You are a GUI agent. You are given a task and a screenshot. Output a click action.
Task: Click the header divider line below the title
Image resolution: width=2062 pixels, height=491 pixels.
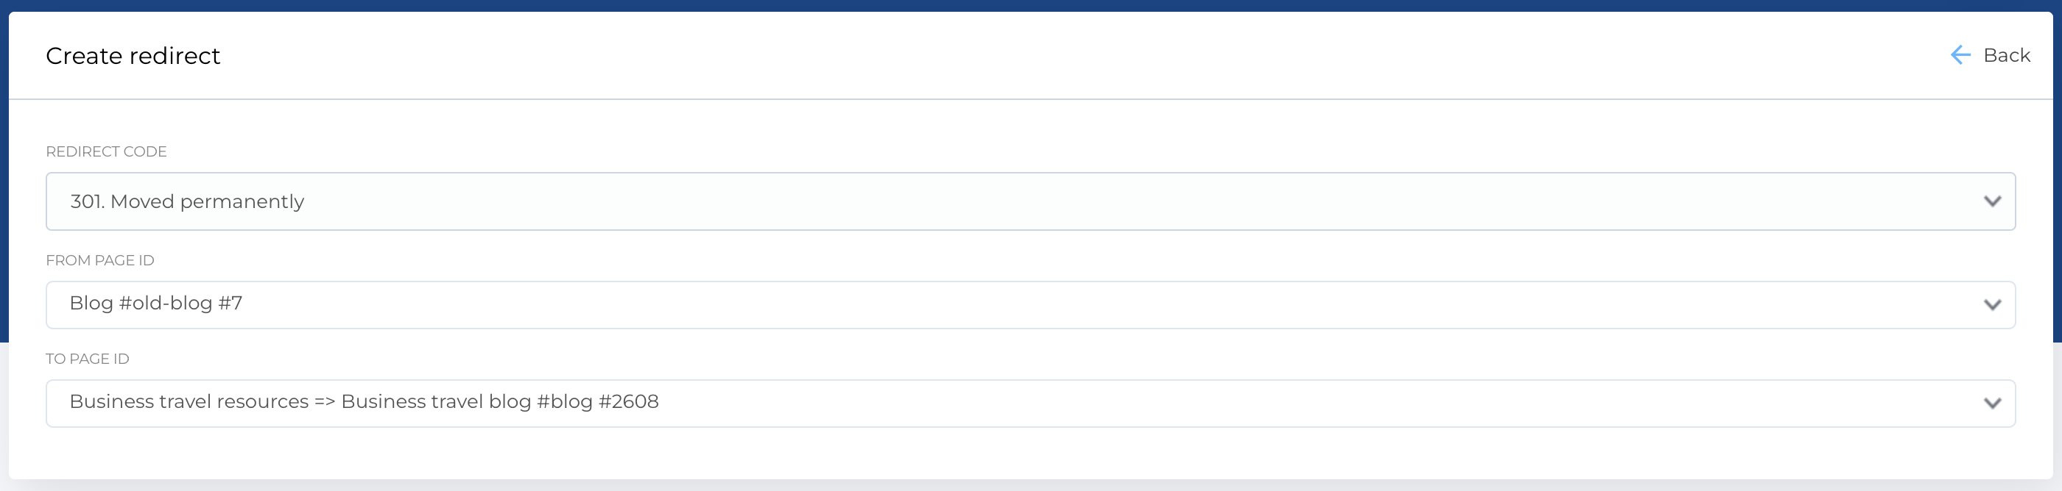(x=1031, y=99)
